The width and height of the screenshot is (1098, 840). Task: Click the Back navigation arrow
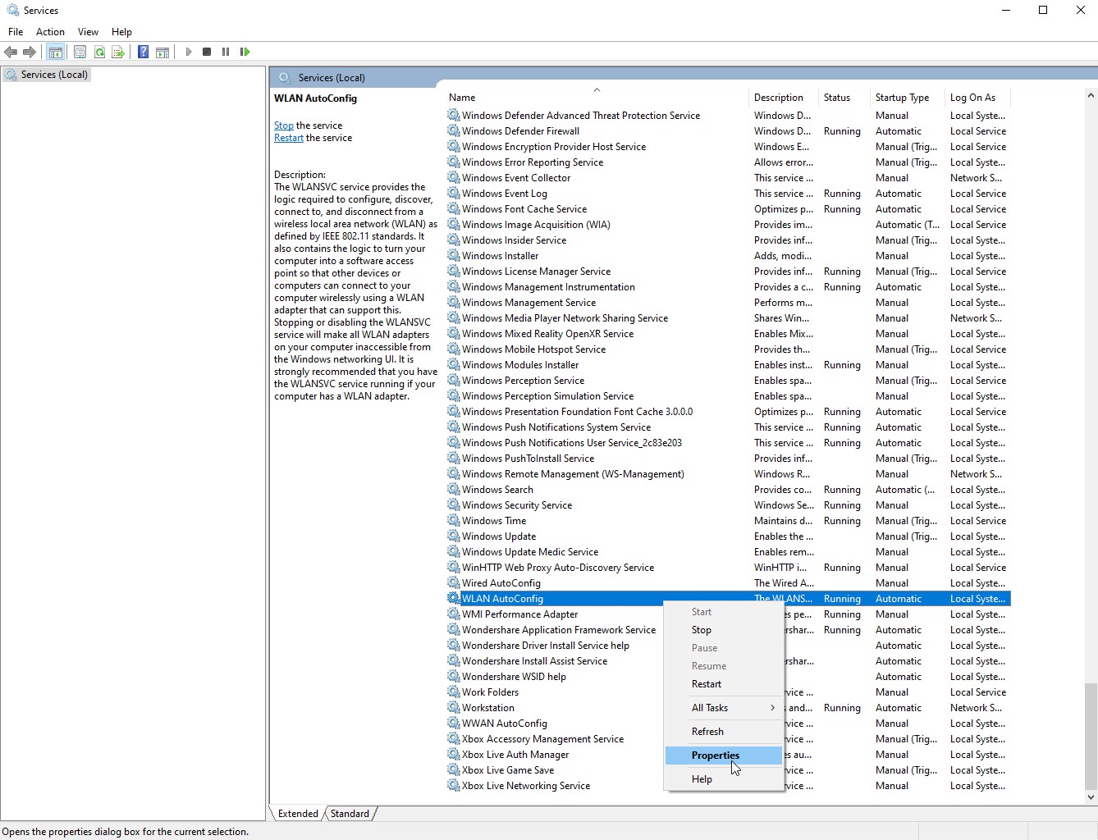[11, 52]
